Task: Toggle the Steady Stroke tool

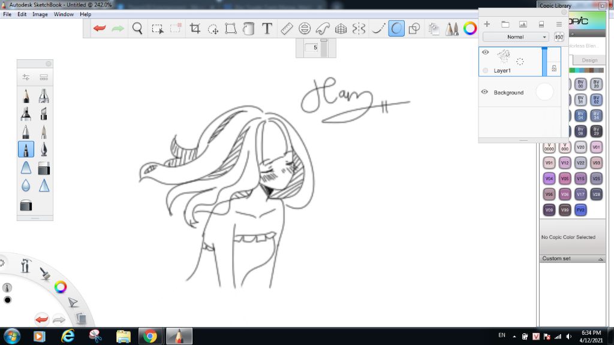Action: (378, 29)
